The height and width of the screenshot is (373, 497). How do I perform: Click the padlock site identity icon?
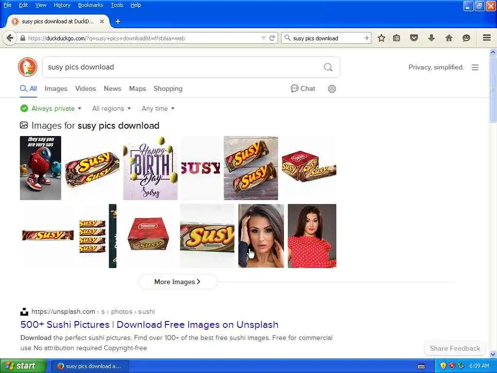click(22, 38)
